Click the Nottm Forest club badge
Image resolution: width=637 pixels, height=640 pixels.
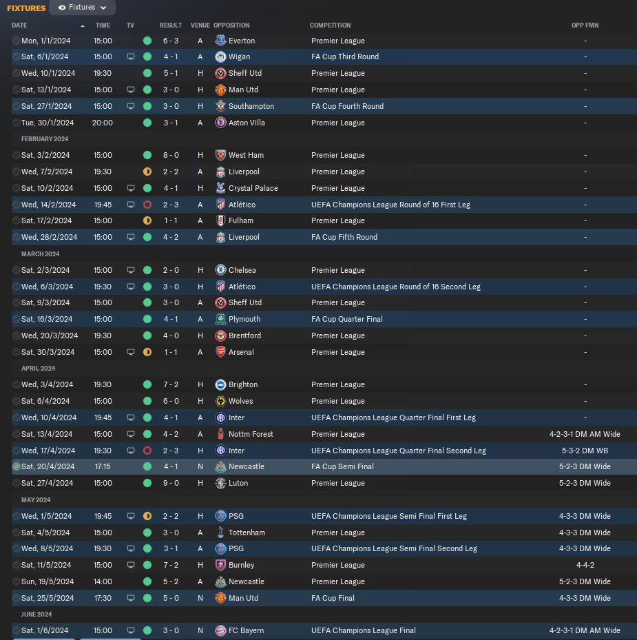[220, 434]
